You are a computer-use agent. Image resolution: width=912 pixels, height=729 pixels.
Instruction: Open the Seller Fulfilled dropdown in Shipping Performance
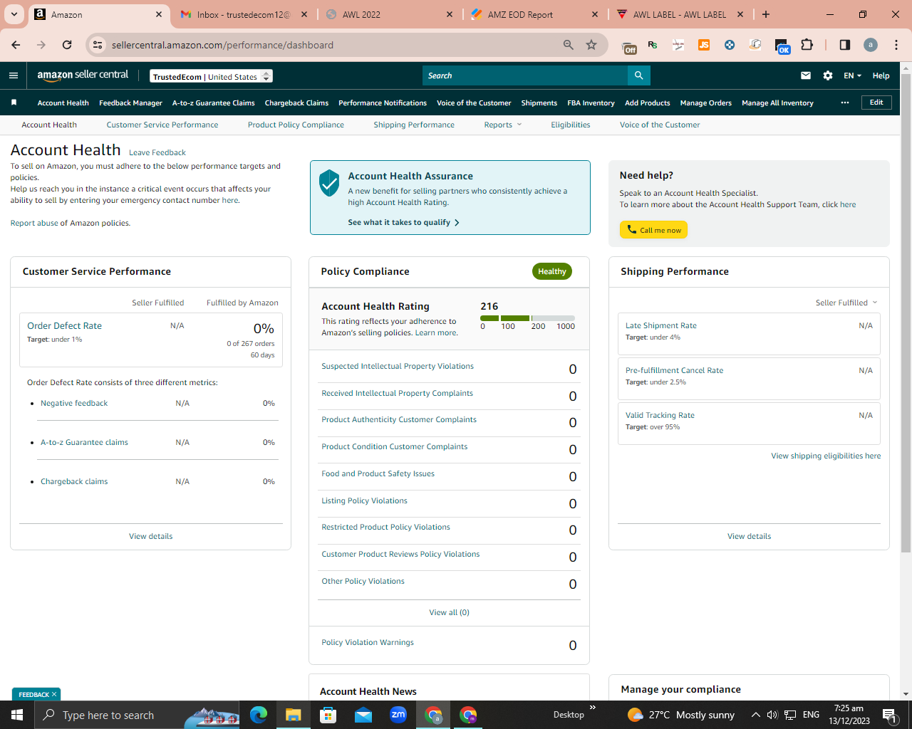click(846, 303)
